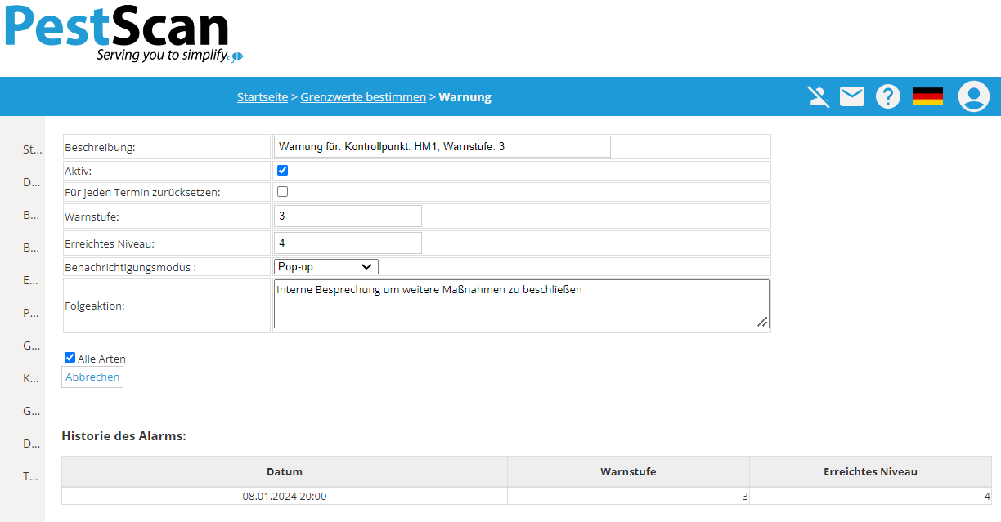Click the PestScan logo
This screenshot has width=1001, height=522.
tap(123, 33)
